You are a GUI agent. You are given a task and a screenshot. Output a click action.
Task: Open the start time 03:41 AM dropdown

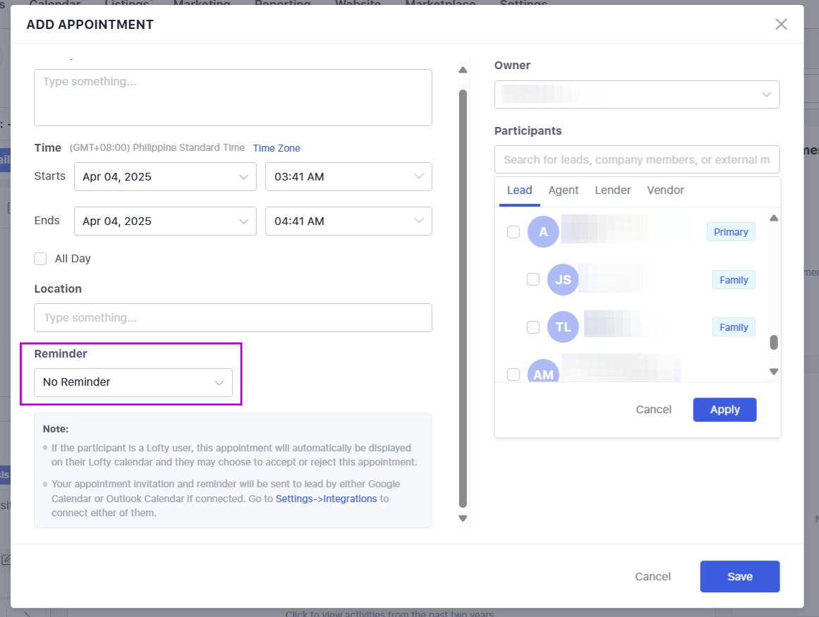(x=348, y=177)
